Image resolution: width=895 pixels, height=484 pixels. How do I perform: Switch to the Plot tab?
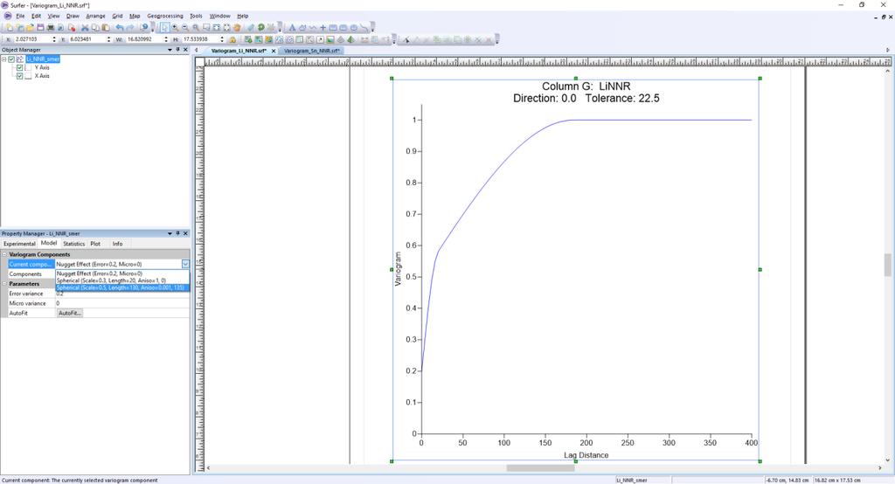95,244
